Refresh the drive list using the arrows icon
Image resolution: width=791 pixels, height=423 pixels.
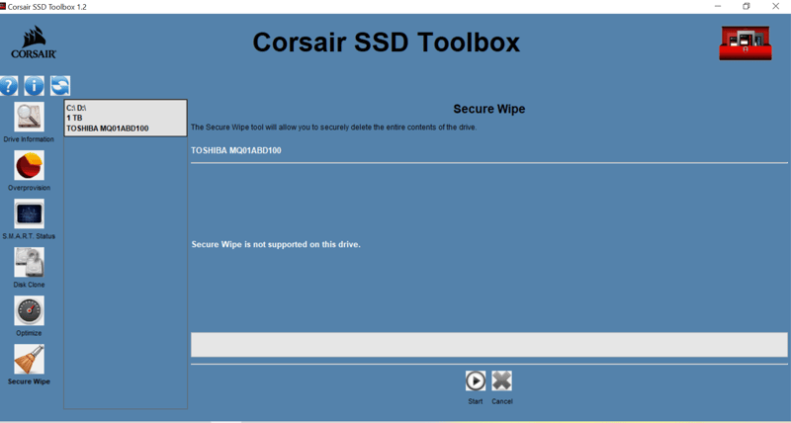point(60,86)
